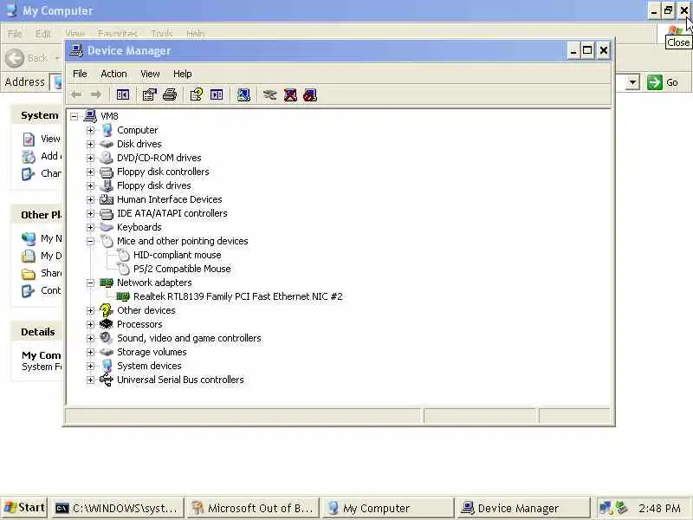Expand the System devices category
Viewport: 693px width, 520px height.
91,366
